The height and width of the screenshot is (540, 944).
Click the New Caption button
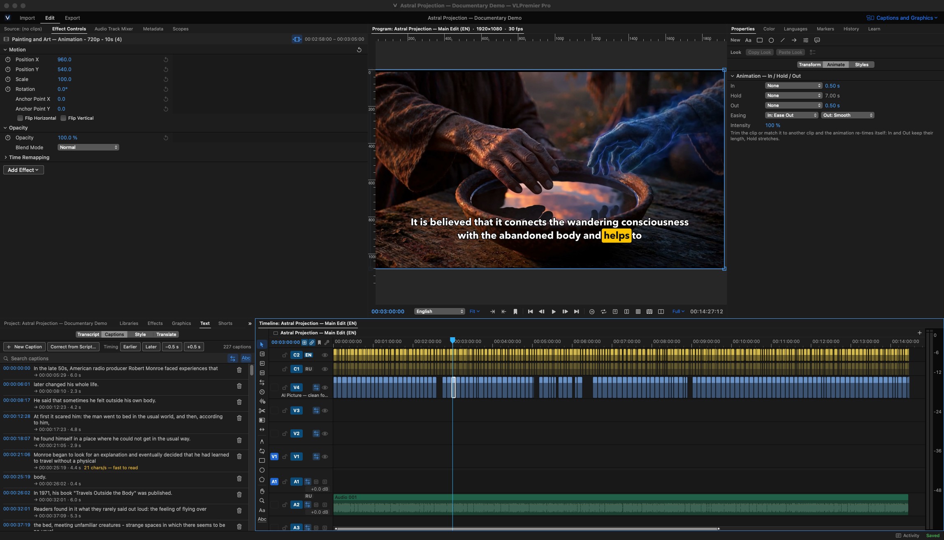(x=24, y=347)
